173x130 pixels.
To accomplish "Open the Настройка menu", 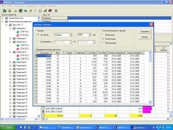I will (19, 6).
